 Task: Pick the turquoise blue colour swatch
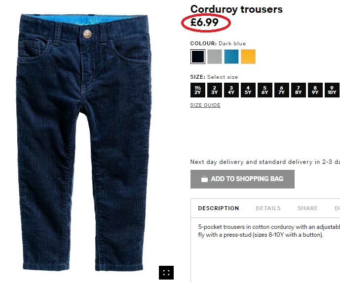[x=231, y=57]
